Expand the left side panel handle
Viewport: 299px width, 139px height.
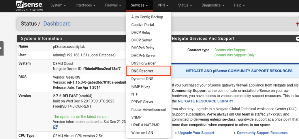pyautogui.click(x=2, y=48)
